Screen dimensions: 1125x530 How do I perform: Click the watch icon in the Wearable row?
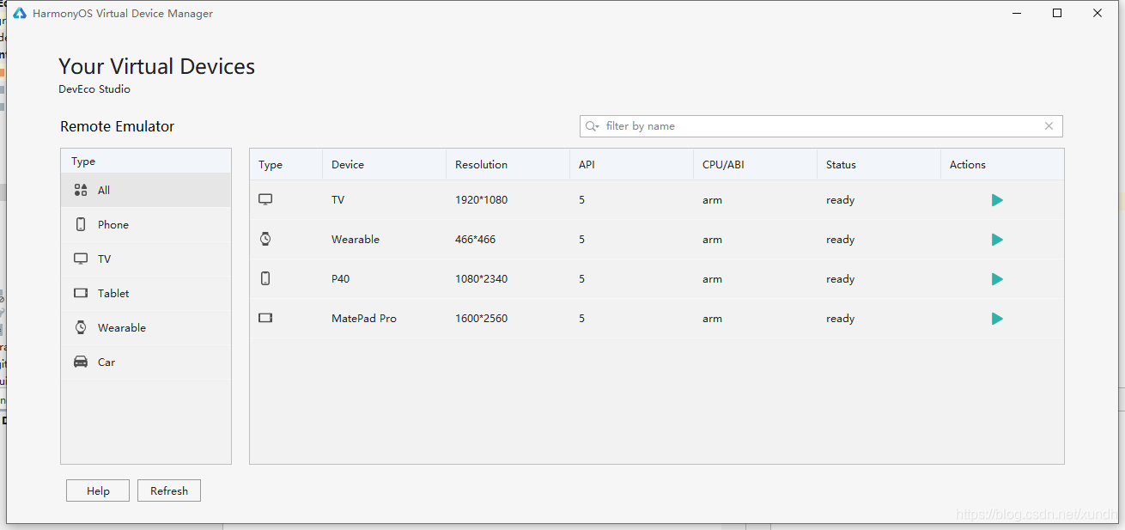[x=265, y=239]
